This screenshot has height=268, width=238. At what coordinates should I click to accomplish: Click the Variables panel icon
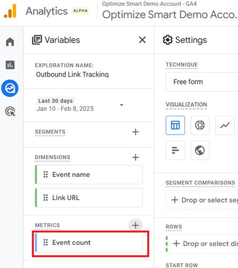point(37,40)
